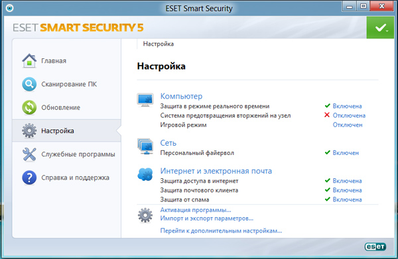Open Перейти к дополнительным настройкам link
This screenshot has height=259, width=398.
221,231
